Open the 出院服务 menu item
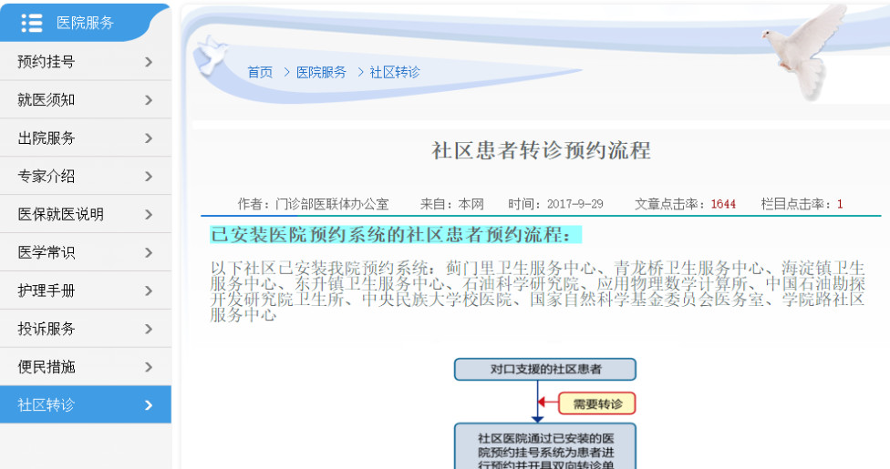Viewport: 890px width, 469px height. coord(86,138)
